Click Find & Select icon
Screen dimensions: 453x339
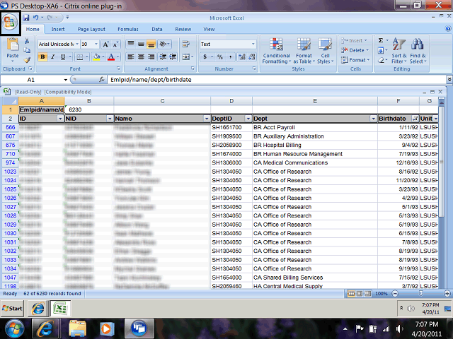(x=418, y=49)
